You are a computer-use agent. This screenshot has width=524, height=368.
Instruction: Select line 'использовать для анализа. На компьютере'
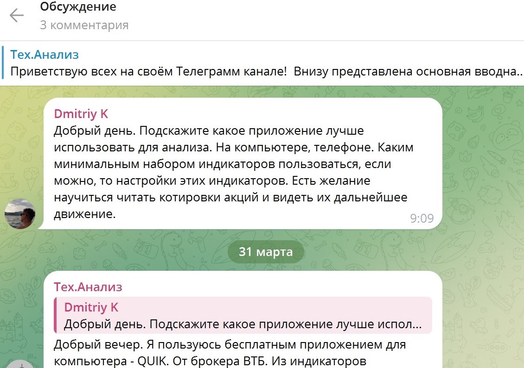(182, 147)
